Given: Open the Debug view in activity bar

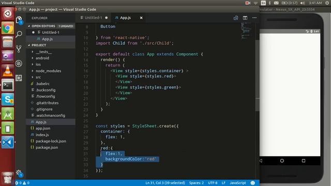Looking at the screenshot, I should (19, 63).
